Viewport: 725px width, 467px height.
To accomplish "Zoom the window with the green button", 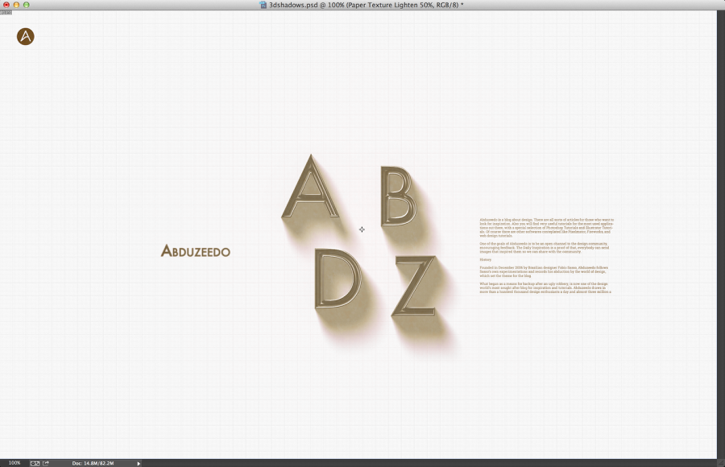I will pos(27,5).
